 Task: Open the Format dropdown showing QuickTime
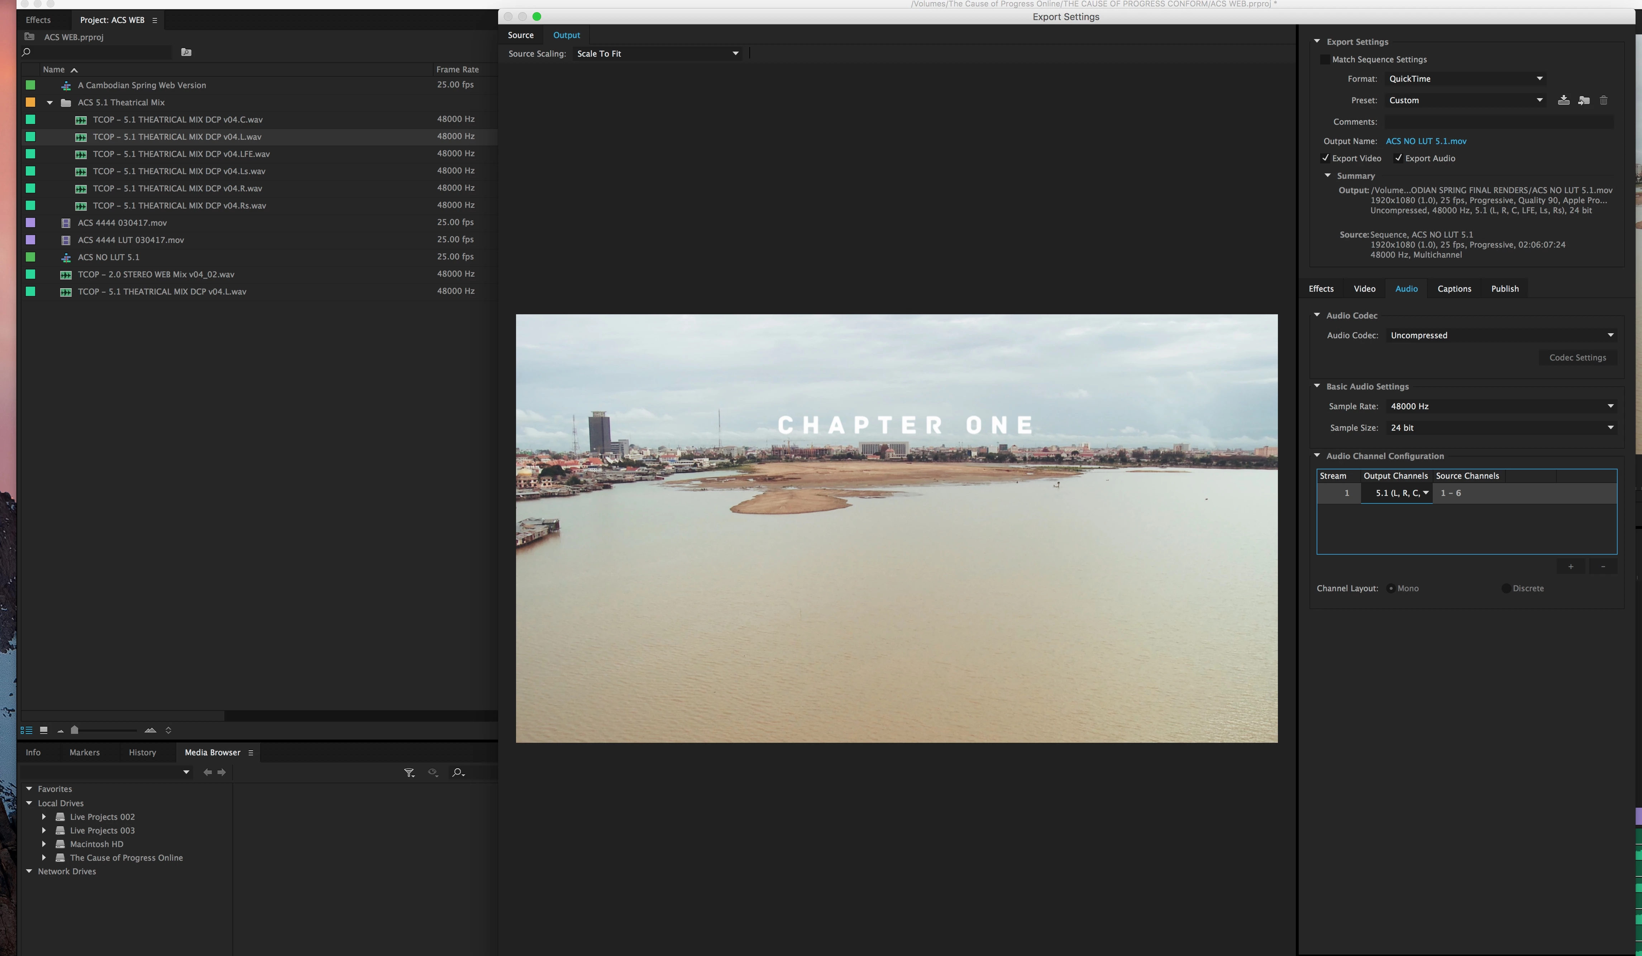pos(1465,79)
